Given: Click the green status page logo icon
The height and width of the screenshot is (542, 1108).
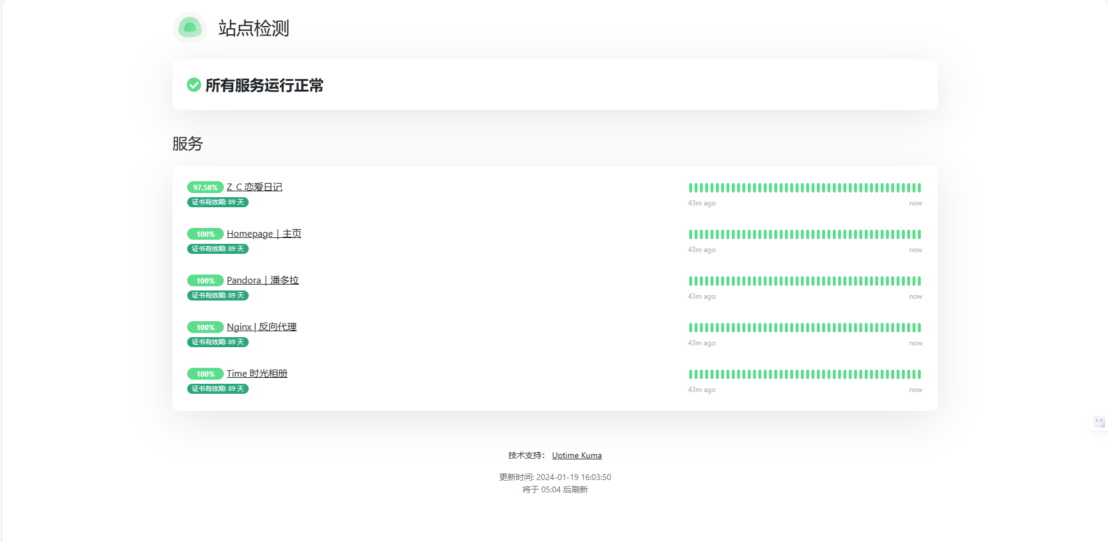Looking at the screenshot, I should [x=190, y=27].
